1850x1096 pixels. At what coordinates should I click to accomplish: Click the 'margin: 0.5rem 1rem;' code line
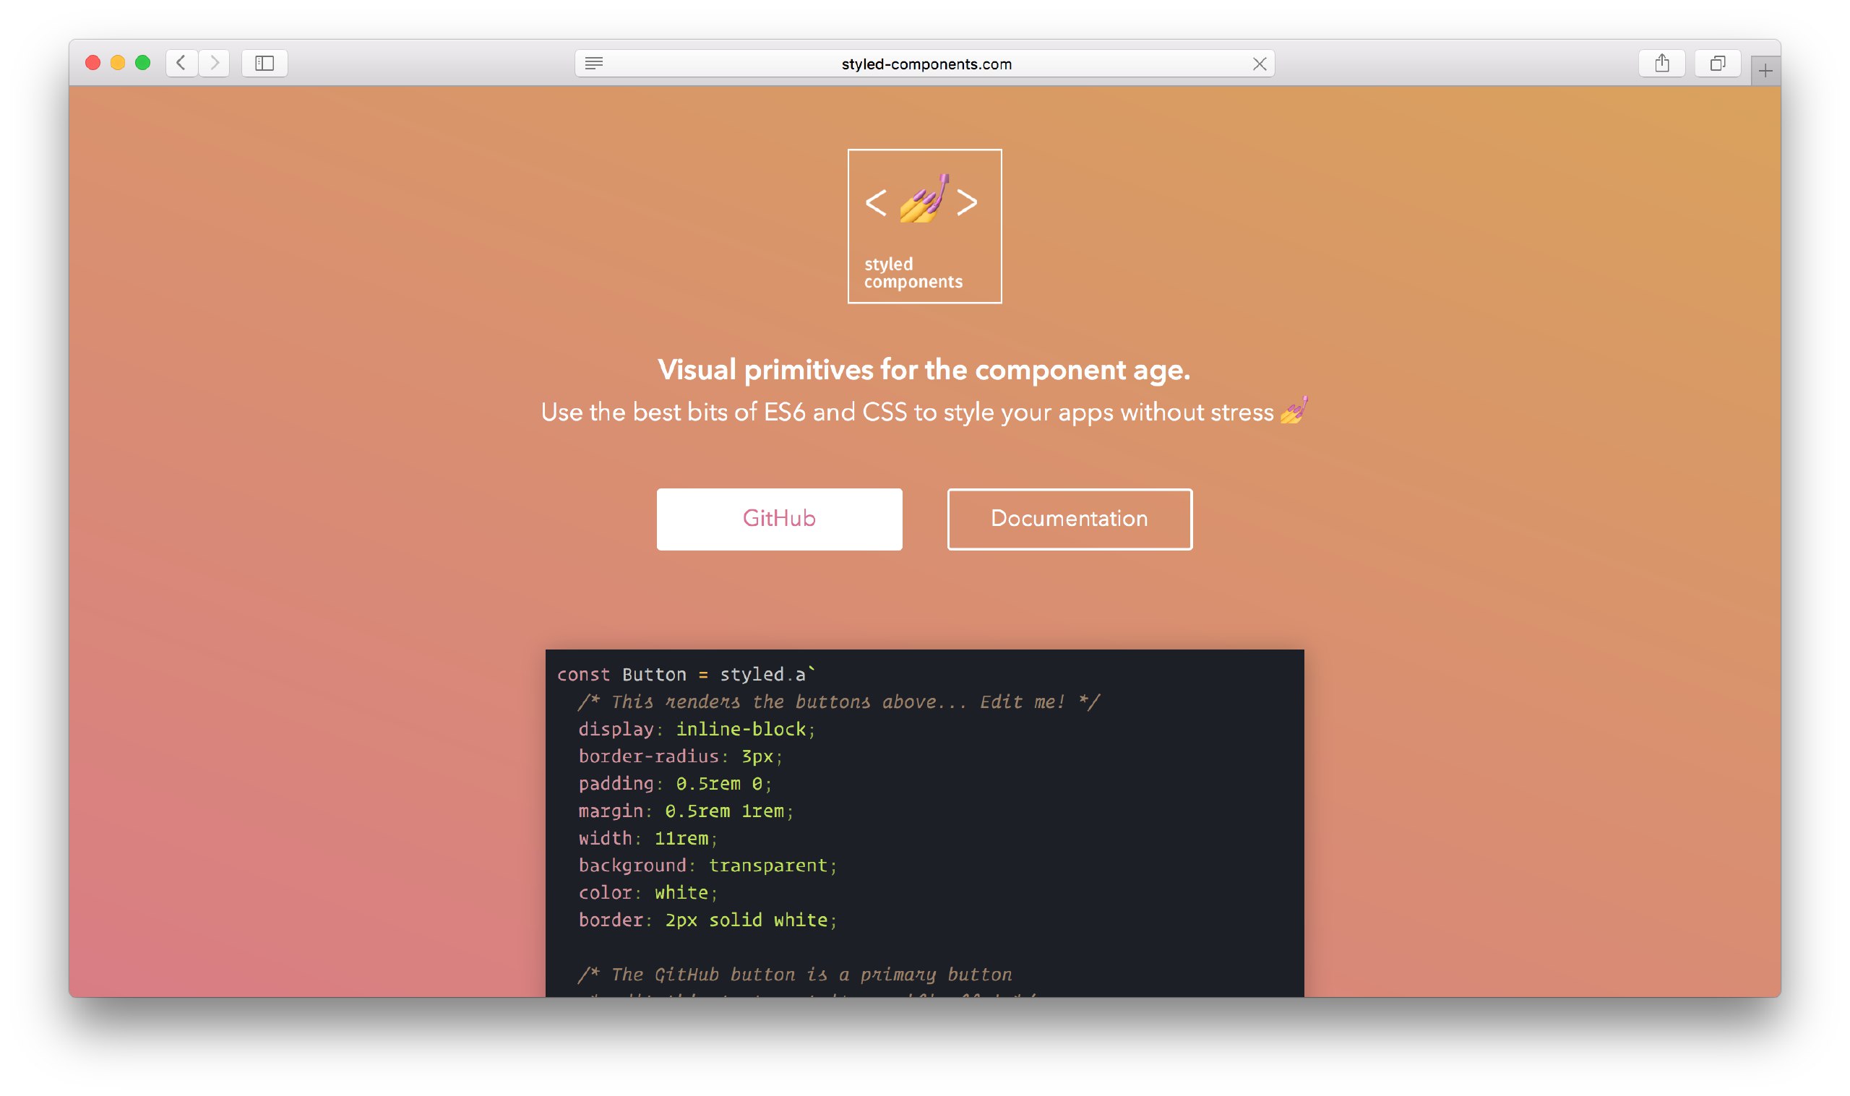686,811
